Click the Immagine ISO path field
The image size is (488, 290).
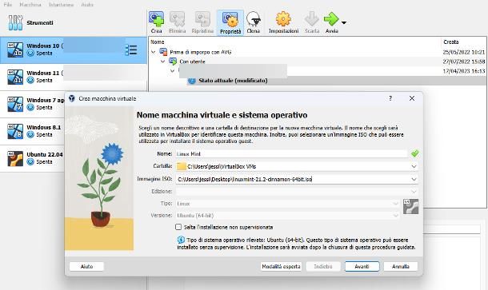293,179
